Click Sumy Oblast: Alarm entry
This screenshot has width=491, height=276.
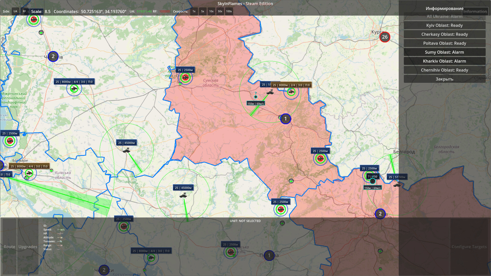click(x=444, y=52)
